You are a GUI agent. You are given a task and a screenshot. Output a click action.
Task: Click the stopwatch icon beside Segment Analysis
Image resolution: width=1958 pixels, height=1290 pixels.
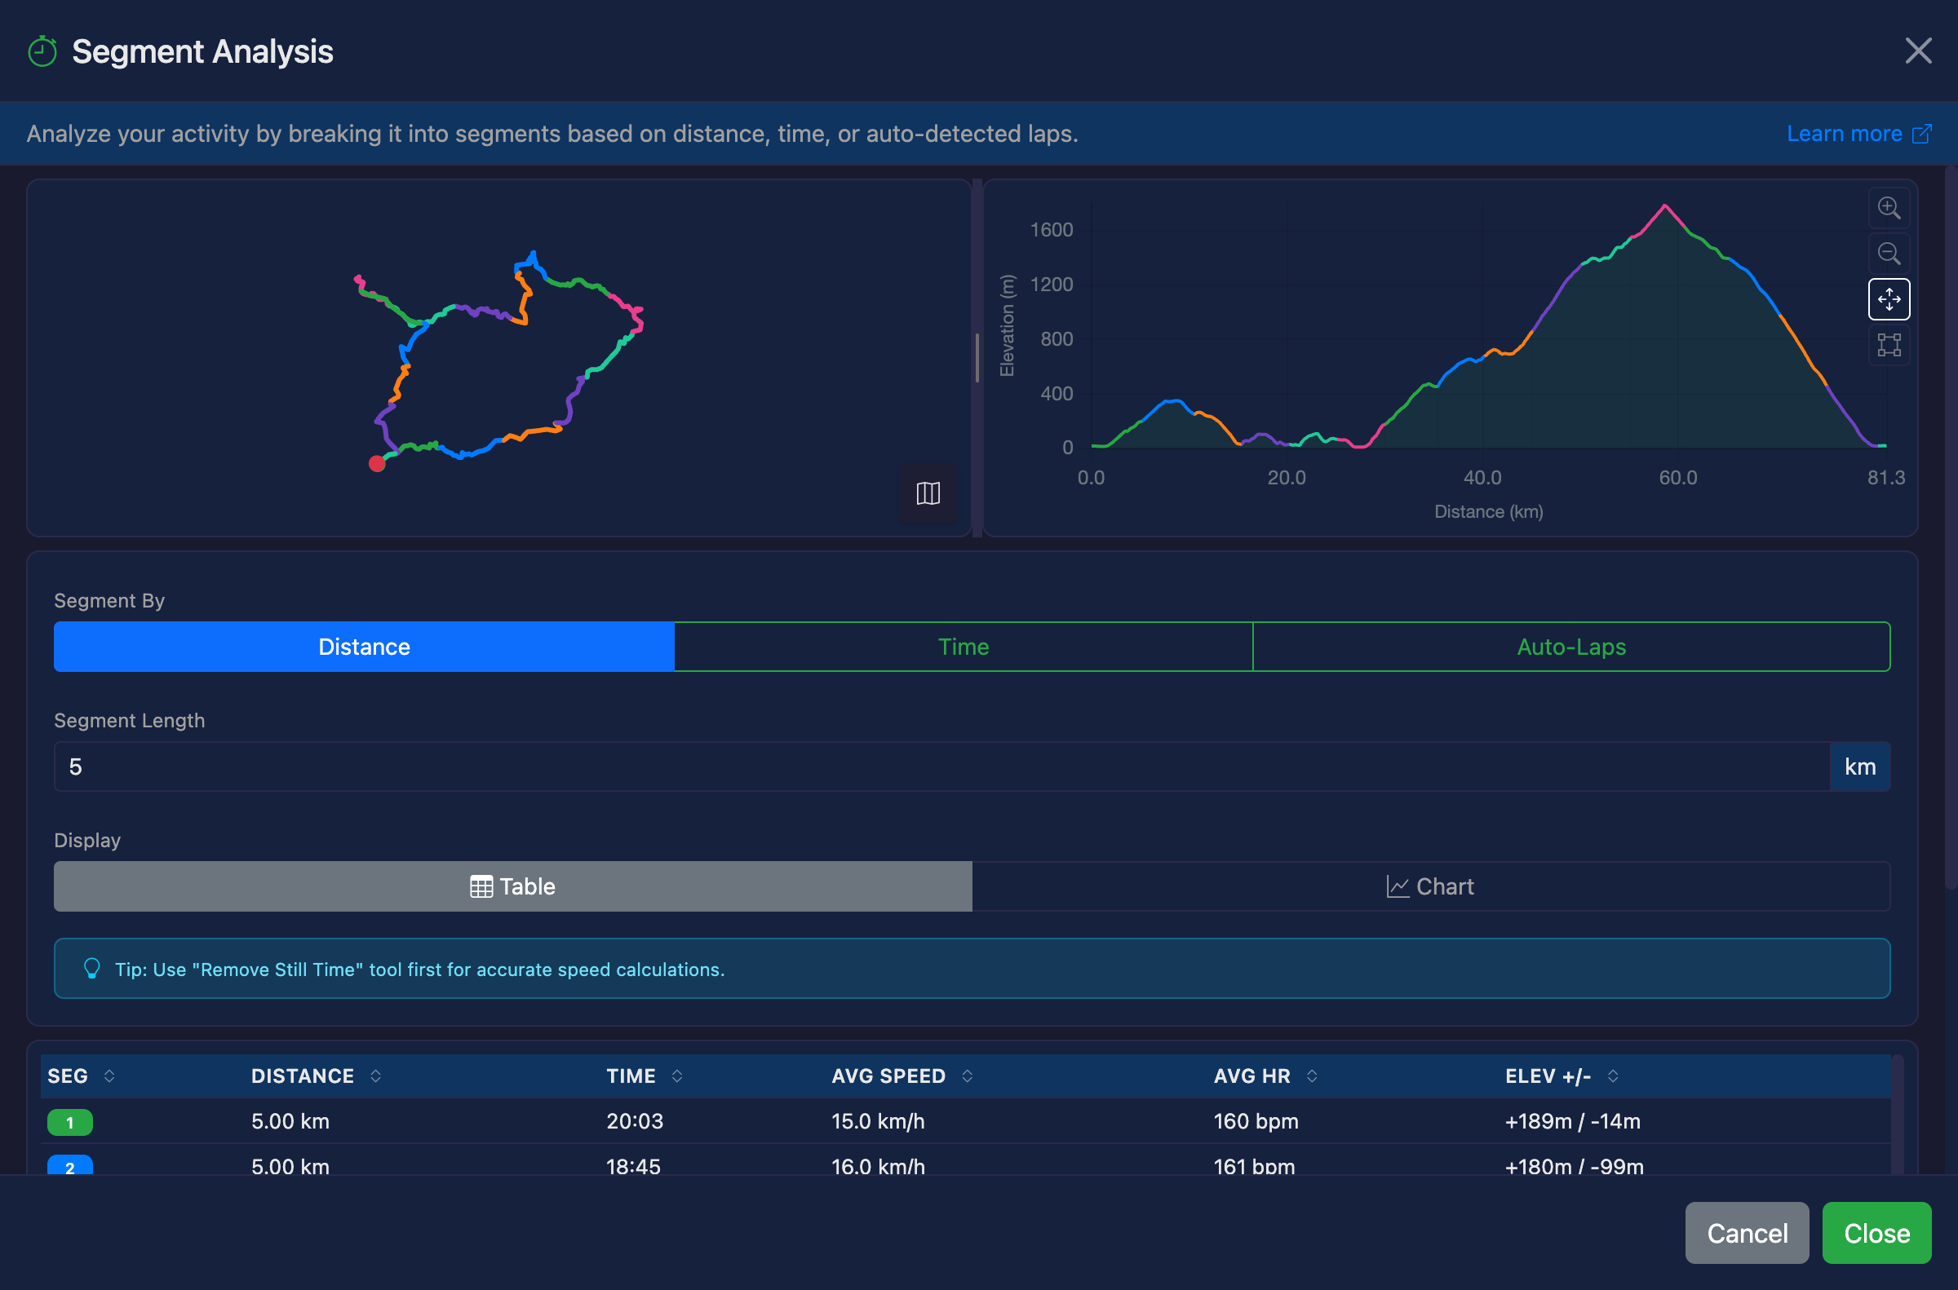[42, 52]
